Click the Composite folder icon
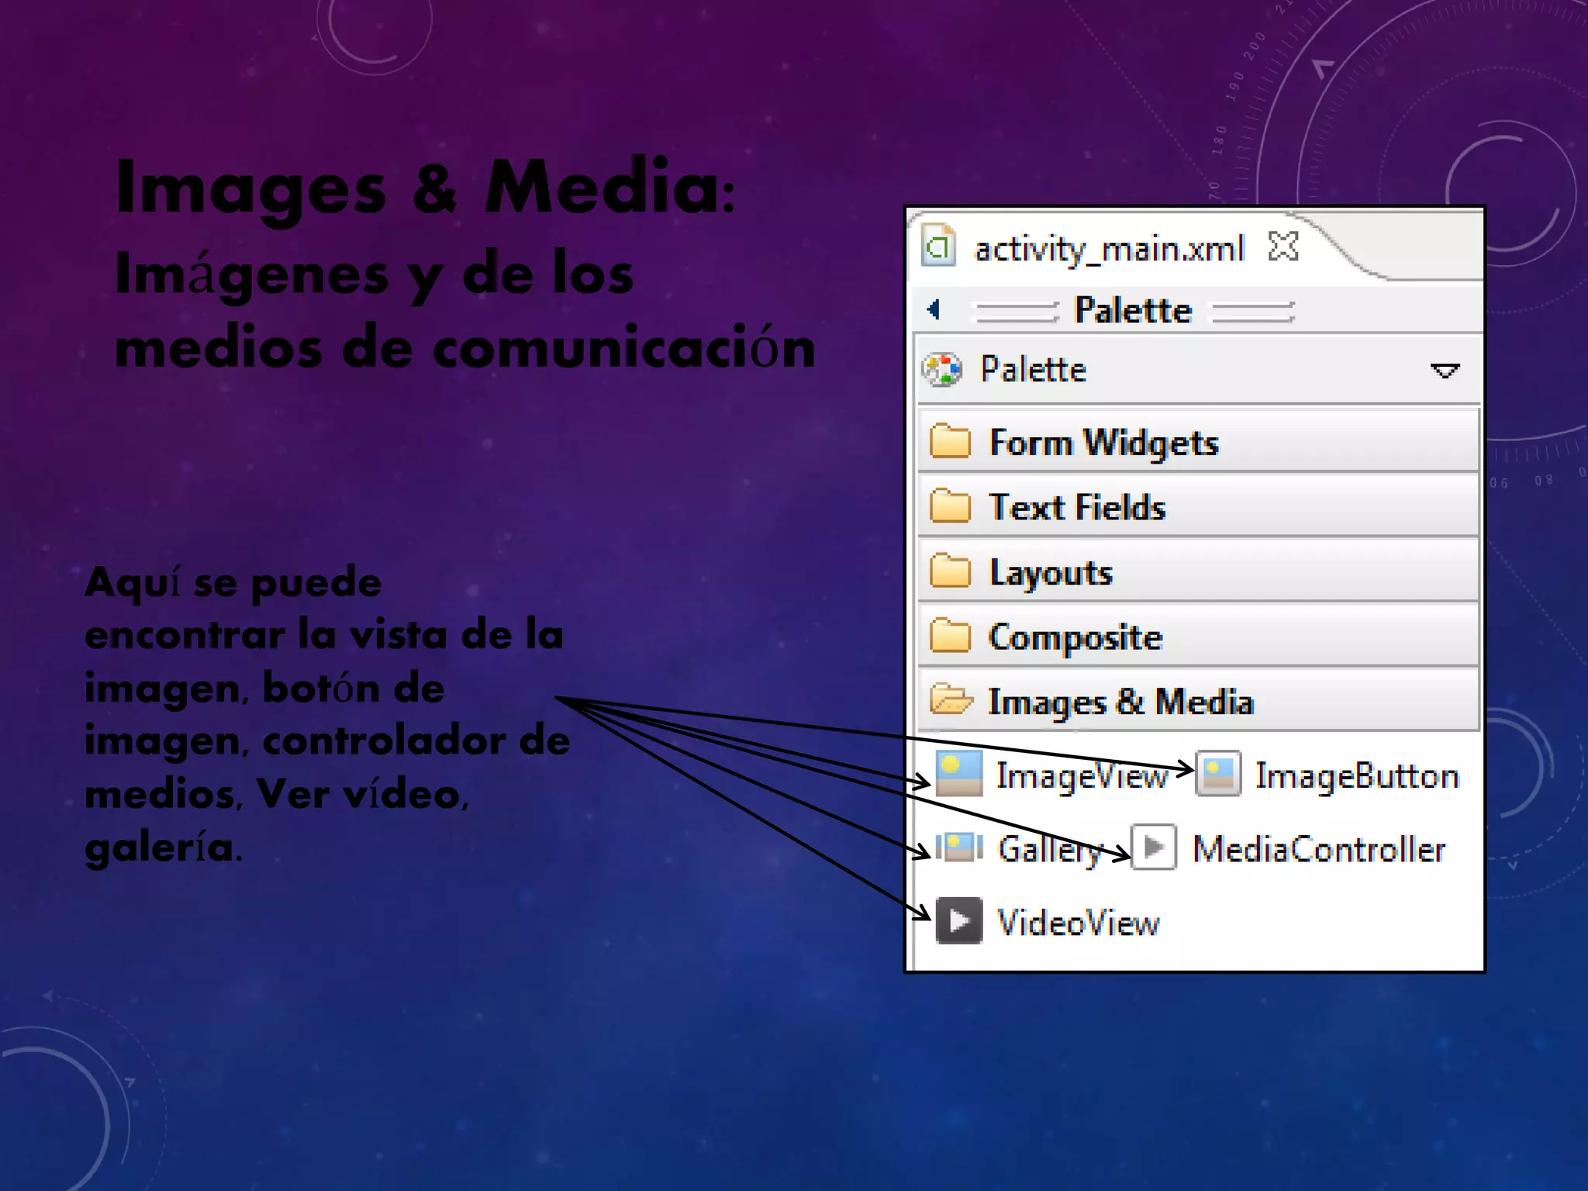The width and height of the screenshot is (1588, 1191). [x=950, y=637]
